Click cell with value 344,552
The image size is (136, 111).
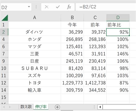tap(95, 90)
